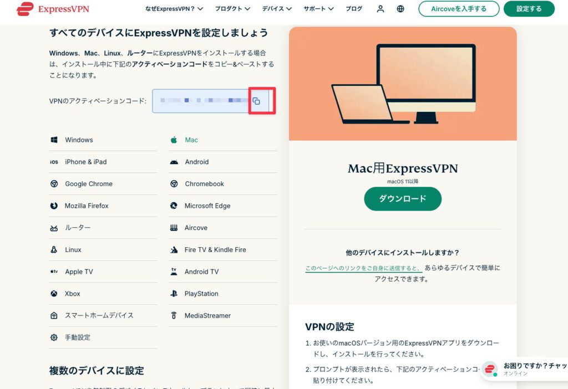
Task: Click the ダウンロード button for Mac
Action: tap(403, 199)
